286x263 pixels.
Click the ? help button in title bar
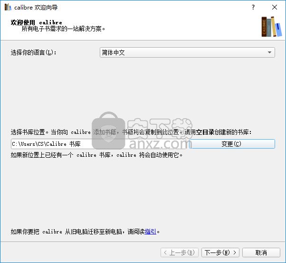(253, 7)
